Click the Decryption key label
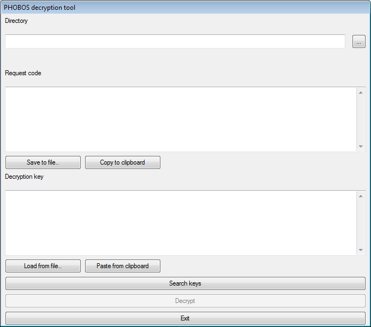The image size is (371, 327). click(x=24, y=177)
